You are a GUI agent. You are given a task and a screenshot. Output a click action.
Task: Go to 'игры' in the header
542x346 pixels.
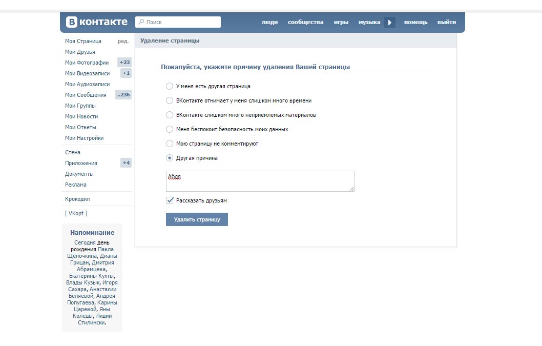point(341,22)
